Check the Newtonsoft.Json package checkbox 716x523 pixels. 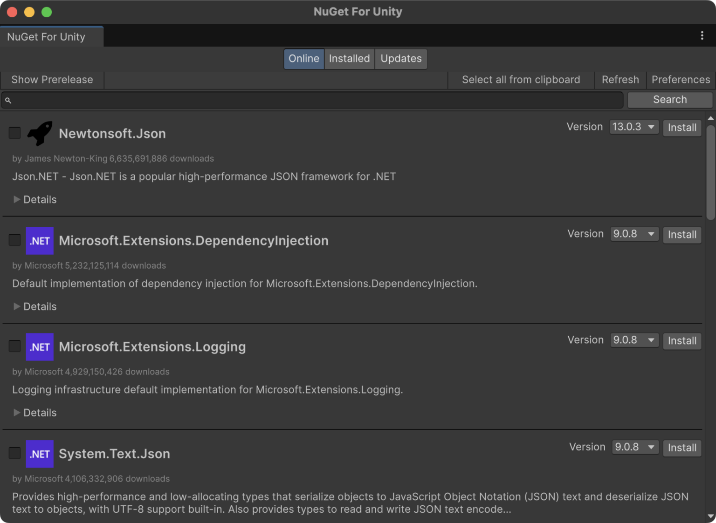click(x=14, y=133)
